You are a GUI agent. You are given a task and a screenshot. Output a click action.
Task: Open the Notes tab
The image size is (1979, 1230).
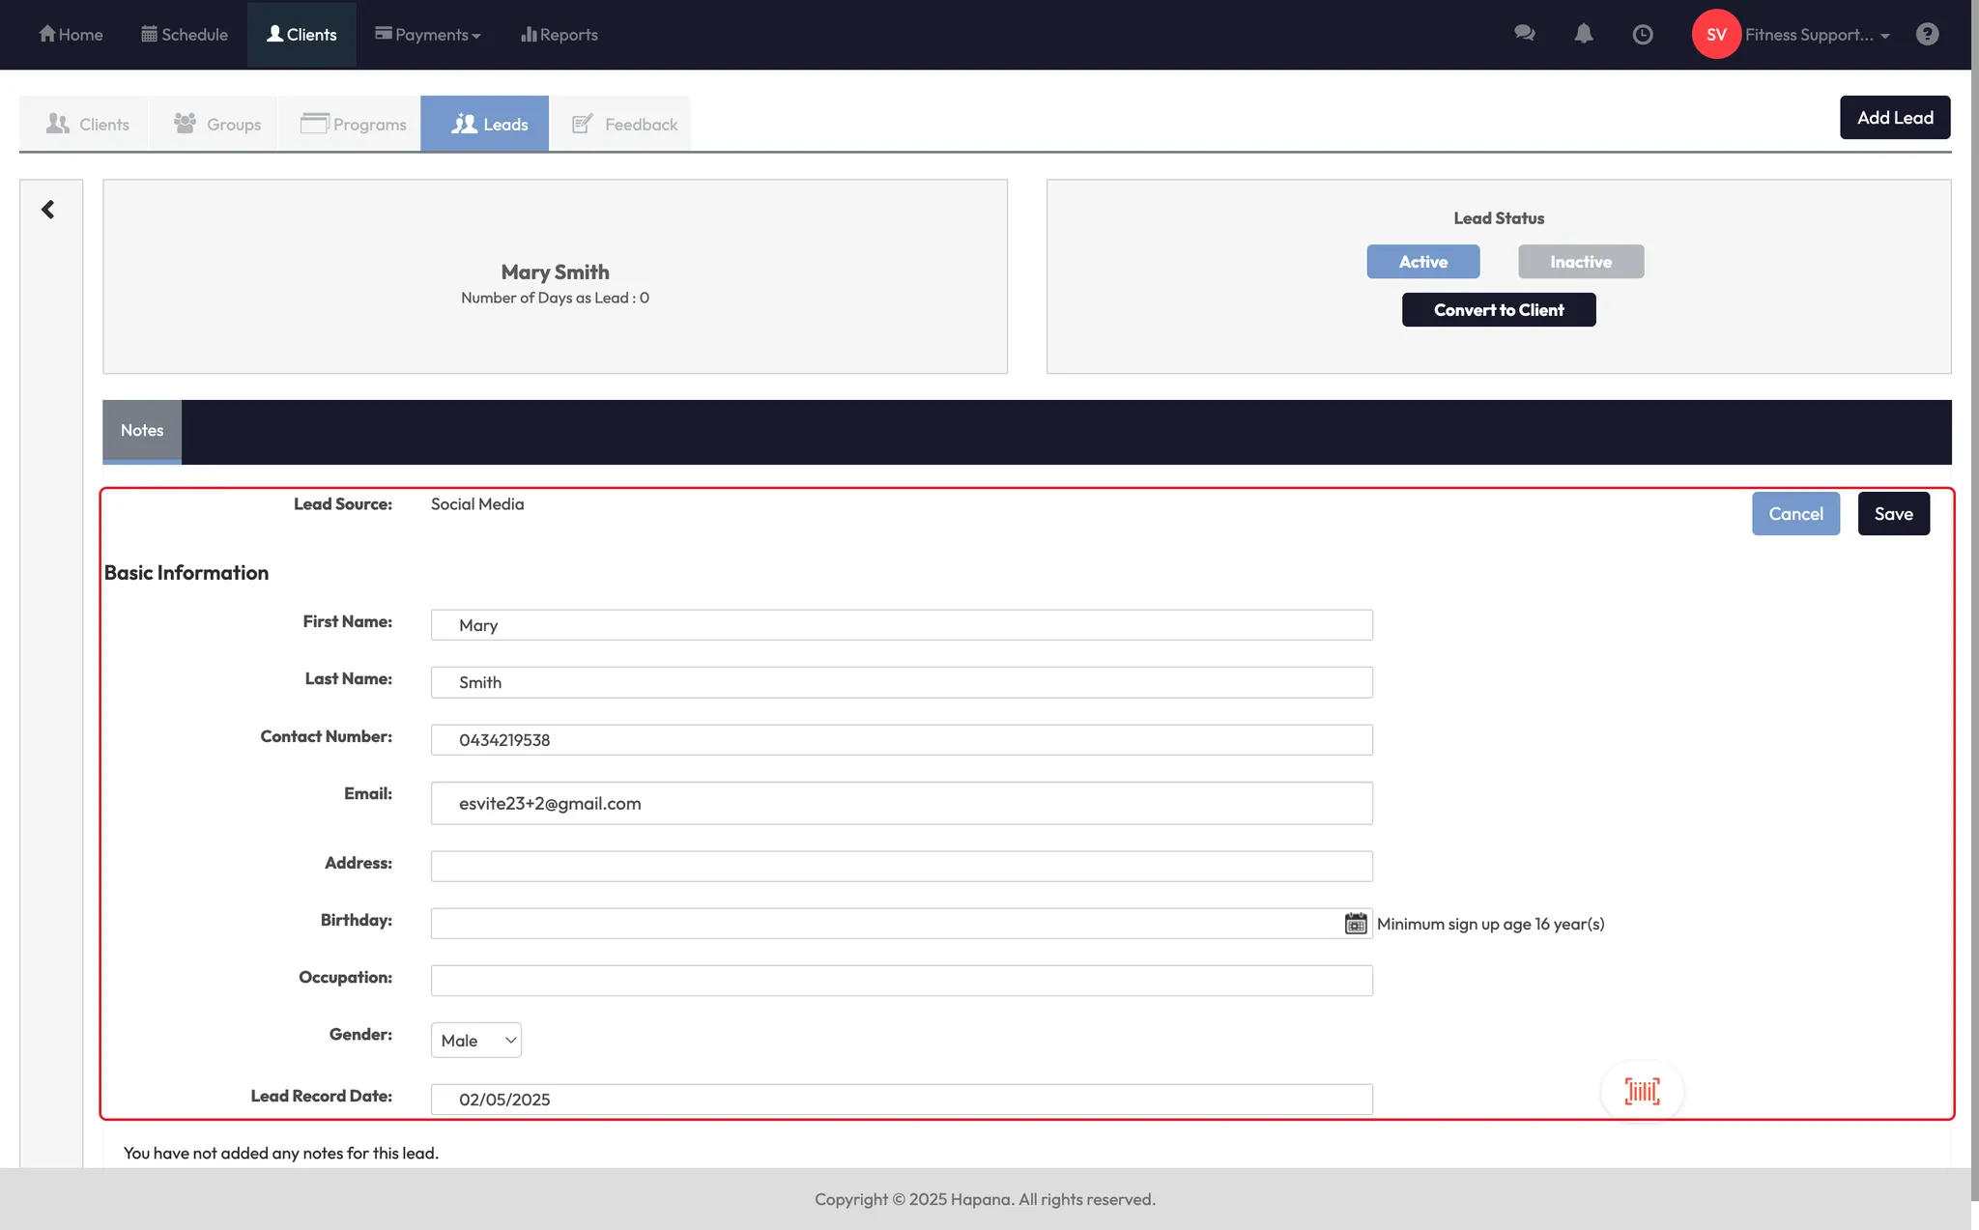click(142, 431)
